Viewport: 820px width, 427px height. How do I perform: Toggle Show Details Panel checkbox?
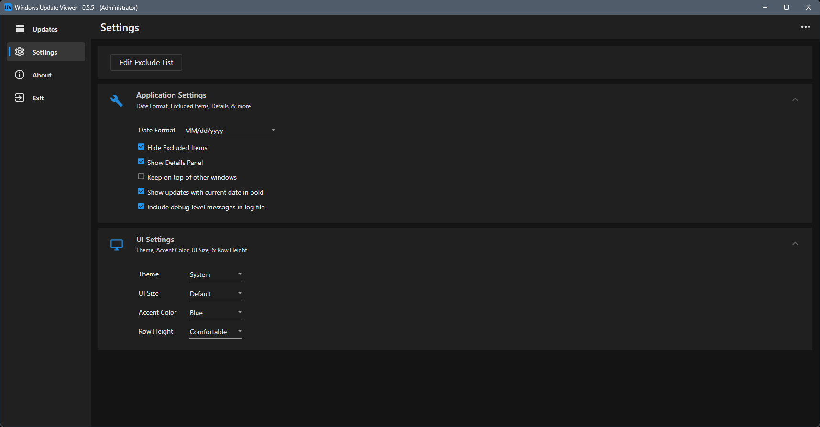tap(141, 162)
